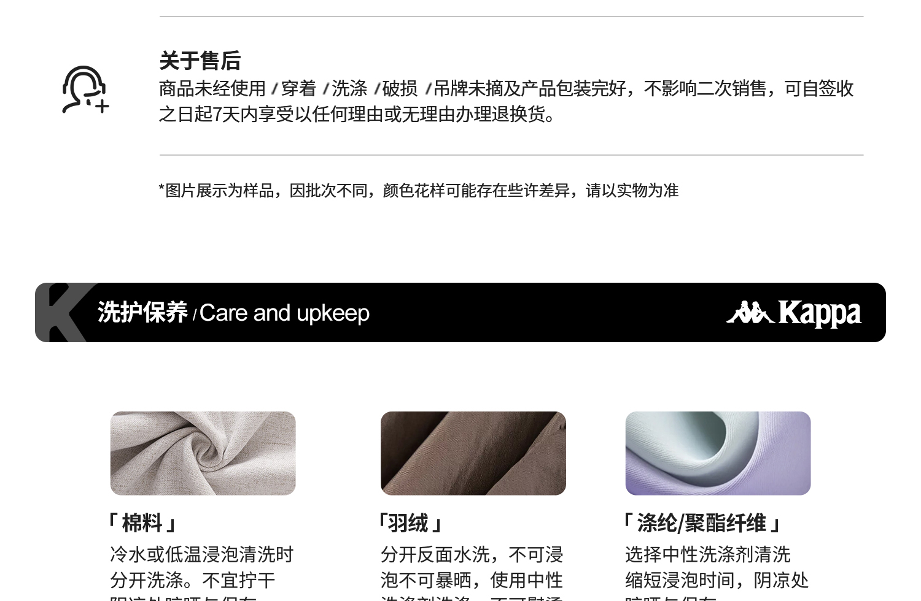Open the brown down fabric thumbnail
Image resolution: width=921 pixels, height=601 pixels.
coord(473,453)
